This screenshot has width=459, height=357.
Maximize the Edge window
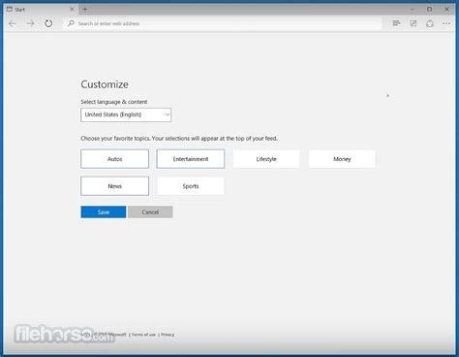429,10
